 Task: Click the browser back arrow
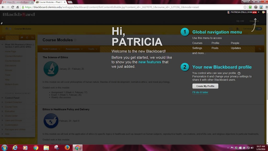(x=3, y=7)
